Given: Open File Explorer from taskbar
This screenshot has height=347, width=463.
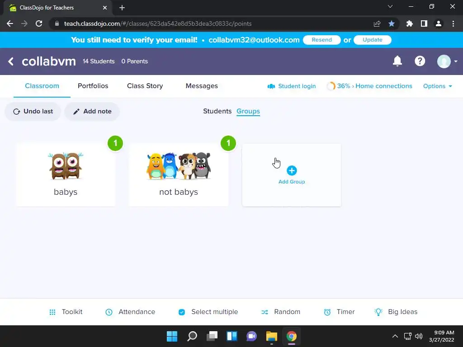Looking at the screenshot, I should coord(272,336).
